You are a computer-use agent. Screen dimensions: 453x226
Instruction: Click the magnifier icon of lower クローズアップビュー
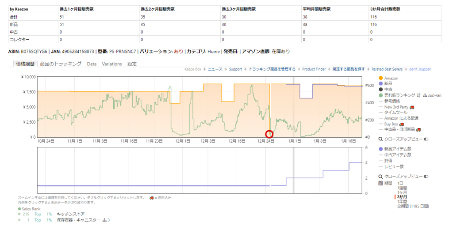tap(380, 177)
